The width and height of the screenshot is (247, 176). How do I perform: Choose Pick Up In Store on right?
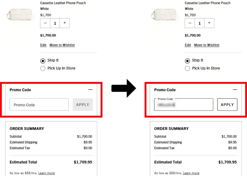point(187,68)
